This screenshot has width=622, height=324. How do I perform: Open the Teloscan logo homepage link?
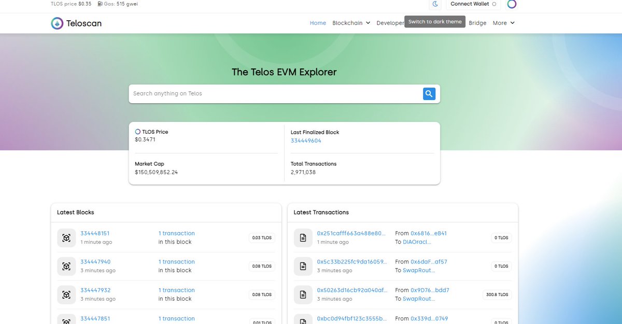point(76,23)
